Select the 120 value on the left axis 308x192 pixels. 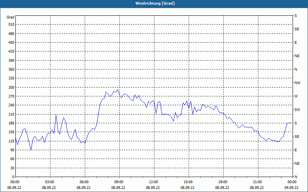[12, 141]
